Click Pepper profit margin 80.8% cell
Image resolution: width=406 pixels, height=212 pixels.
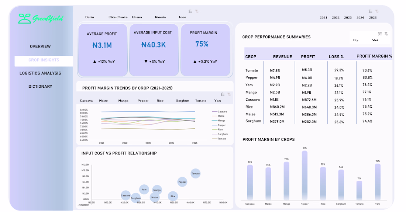[x=367, y=77]
